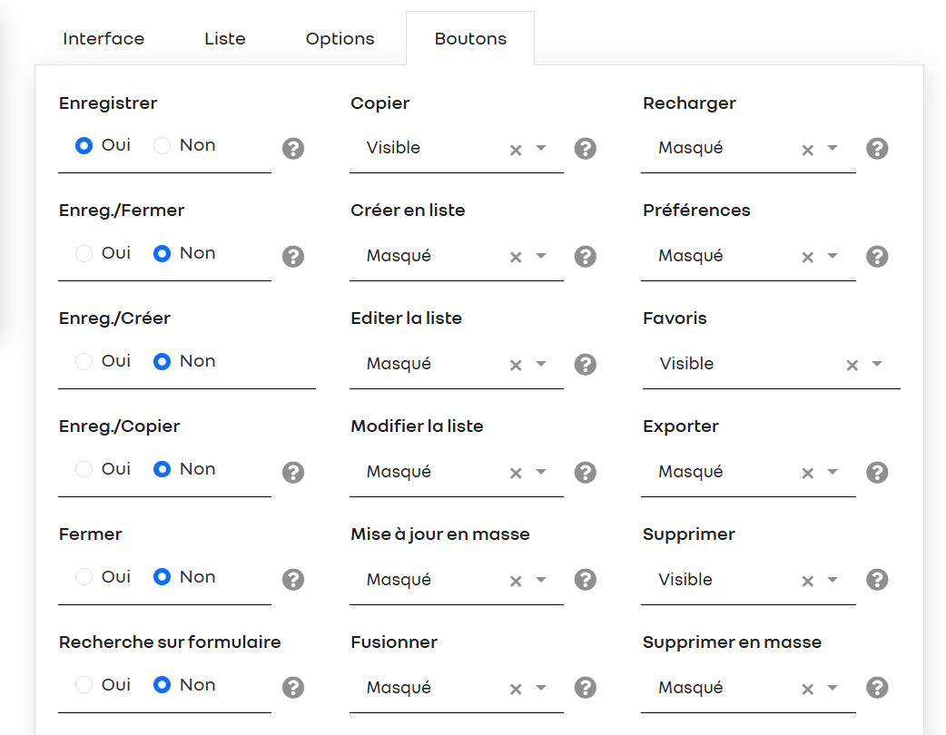This screenshot has width=946, height=735.
Task: Choose Oui for Recherche sur formulaire
Action: tap(84, 685)
